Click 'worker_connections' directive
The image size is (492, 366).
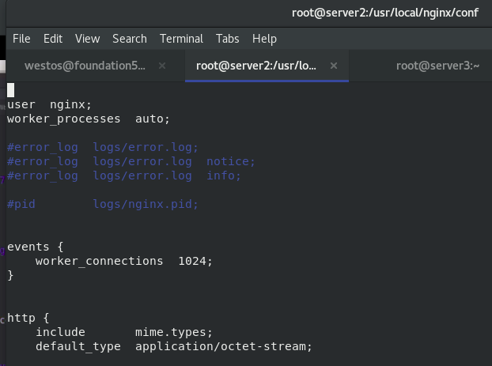point(99,261)
